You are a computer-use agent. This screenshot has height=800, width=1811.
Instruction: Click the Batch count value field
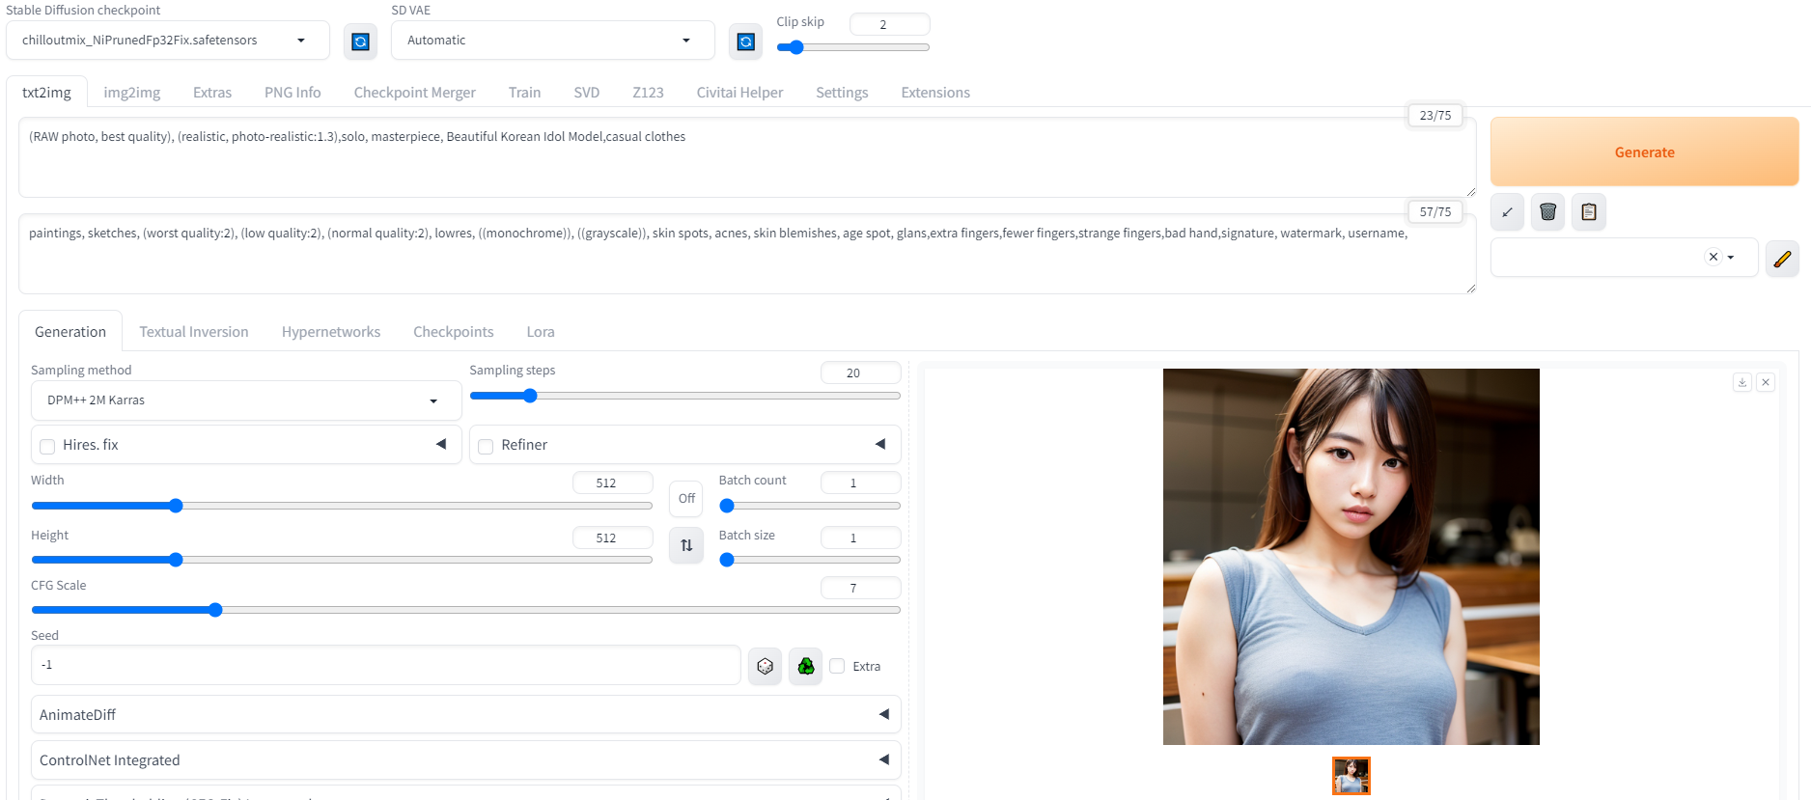pos(860,483)
